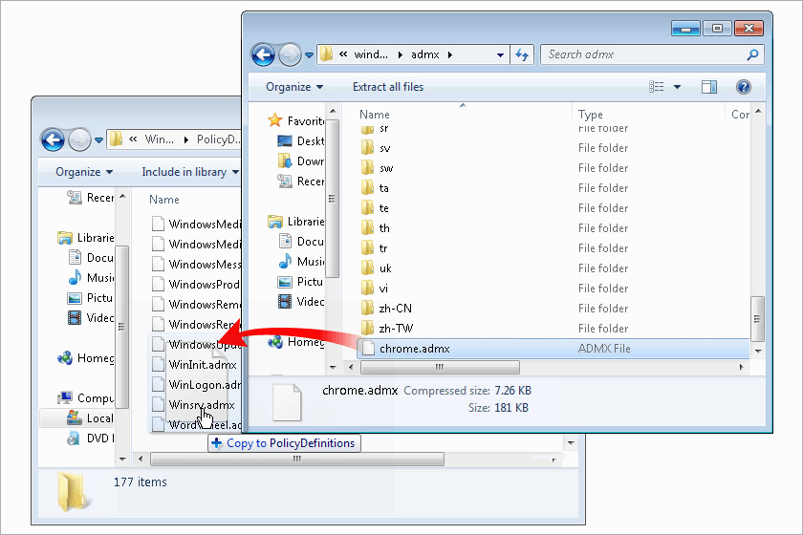Open recent locations dropdown in admx window
Screen dimensions: 803x535
coord(309,55)
